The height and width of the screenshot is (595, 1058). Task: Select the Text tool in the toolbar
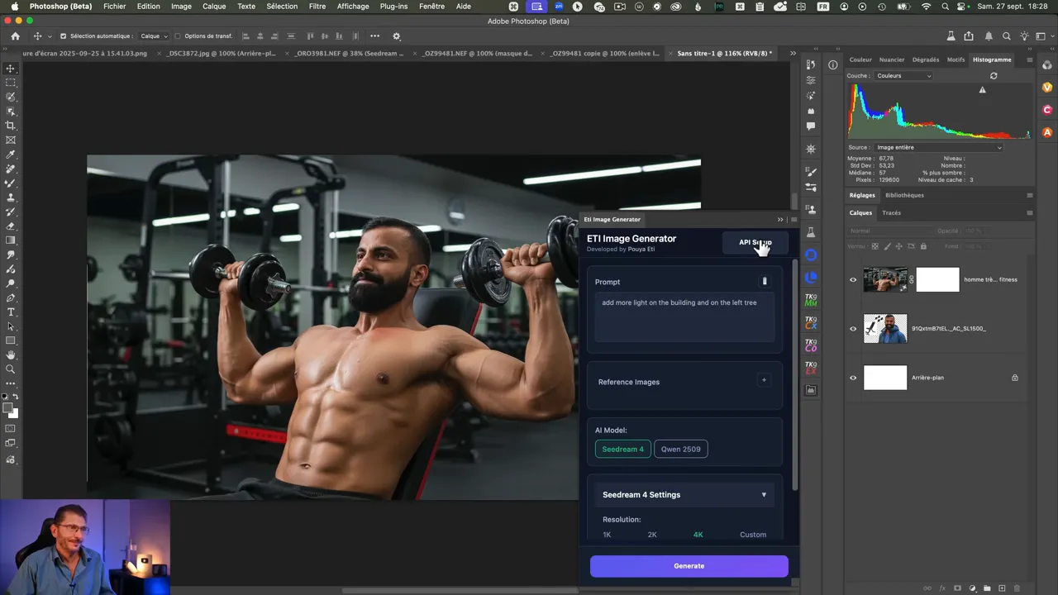coord(11,312)
